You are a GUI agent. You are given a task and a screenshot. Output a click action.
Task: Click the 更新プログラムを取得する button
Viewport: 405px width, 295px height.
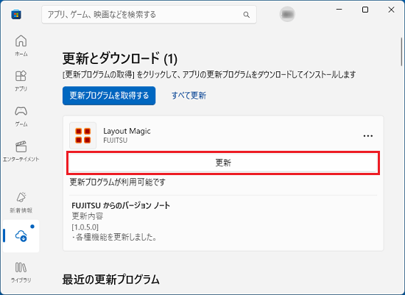pyautogui.click(x=109, y=96)
